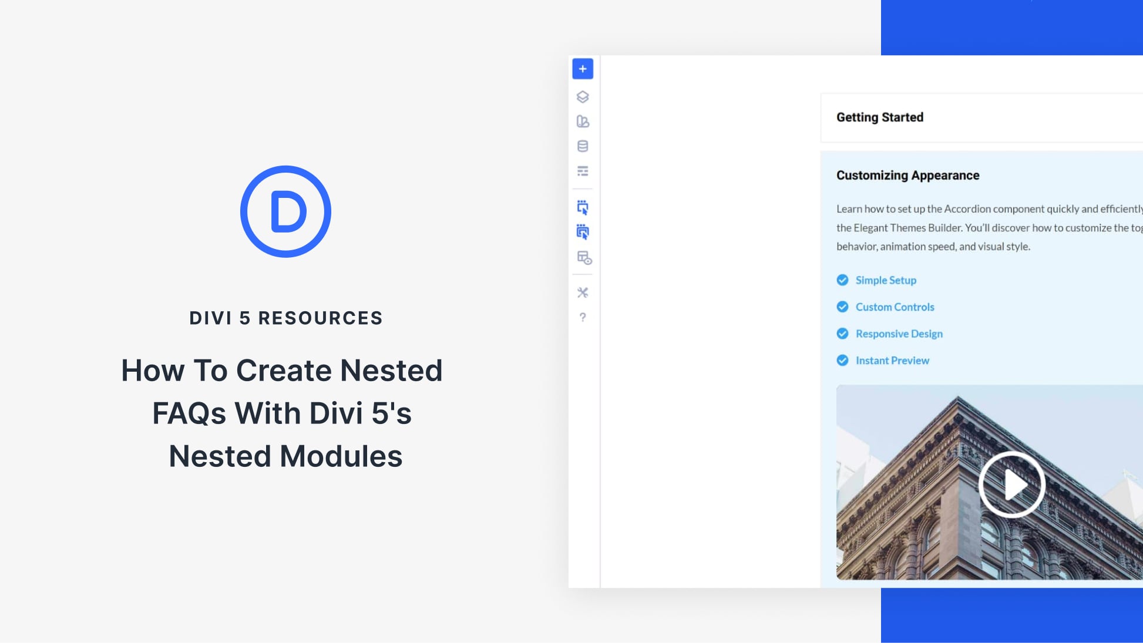Open the blue plus add module menu
Image resolution: width=1143 pixels, height=643 pixels.
point(582,68)
